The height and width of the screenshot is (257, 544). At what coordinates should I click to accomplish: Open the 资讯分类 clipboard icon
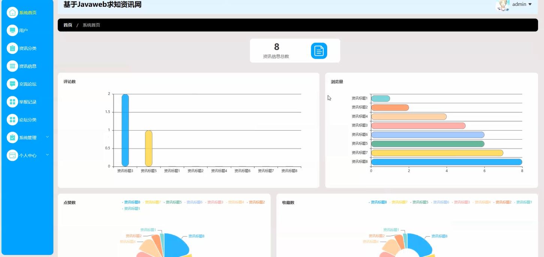pos(12,48)
